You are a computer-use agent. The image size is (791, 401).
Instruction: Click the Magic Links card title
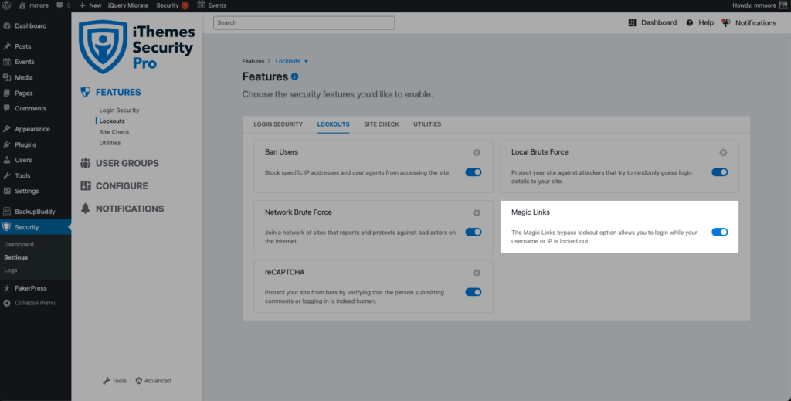530,212
